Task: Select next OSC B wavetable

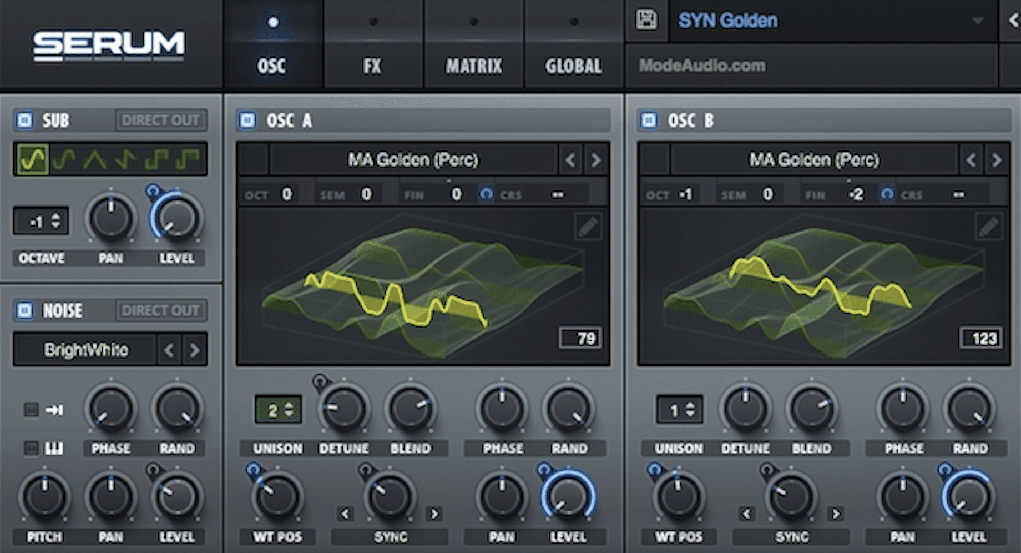Action: pos(997,160)
